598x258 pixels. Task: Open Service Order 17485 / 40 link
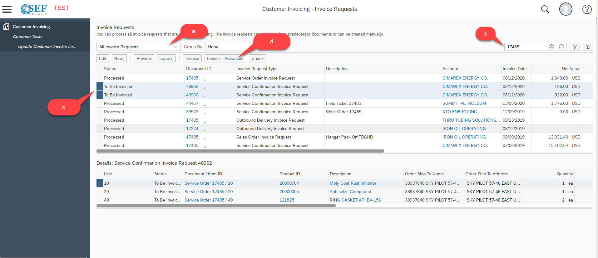pos(209,200)
